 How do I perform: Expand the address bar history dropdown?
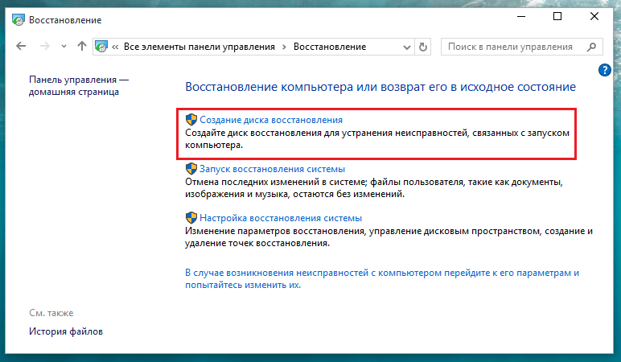[x=407, y=47]
